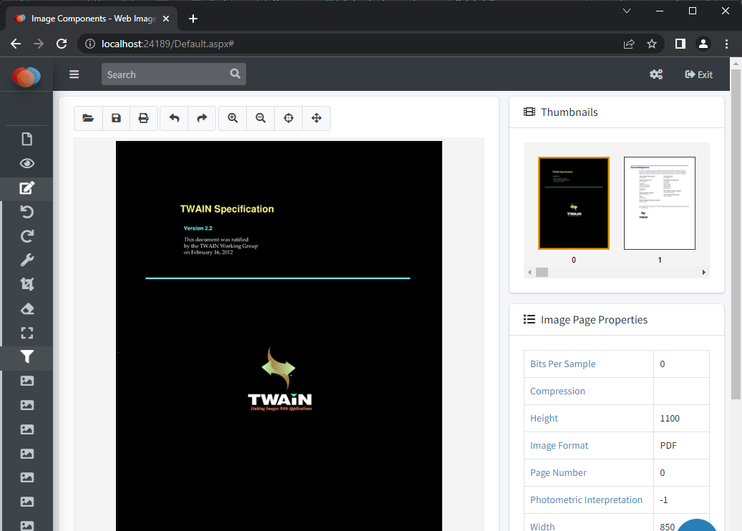Click the Image Format value PDF
Viewport: 742px width, 531px height.
(x=668, y=445)
